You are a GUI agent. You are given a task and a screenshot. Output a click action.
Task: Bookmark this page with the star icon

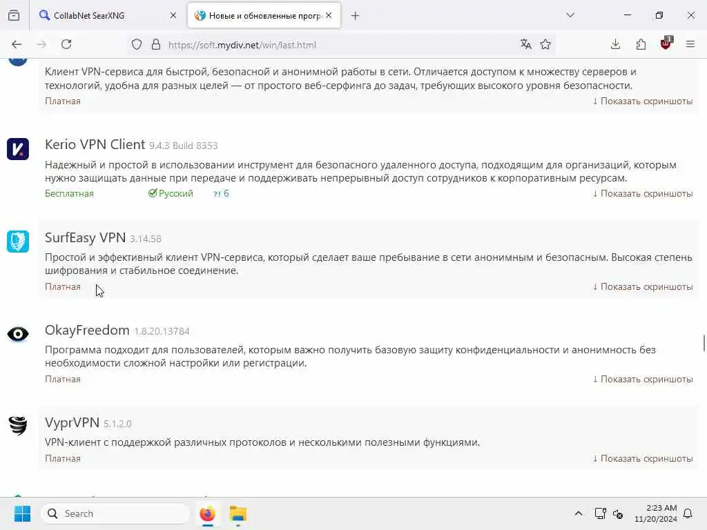(x=545, y=44)
